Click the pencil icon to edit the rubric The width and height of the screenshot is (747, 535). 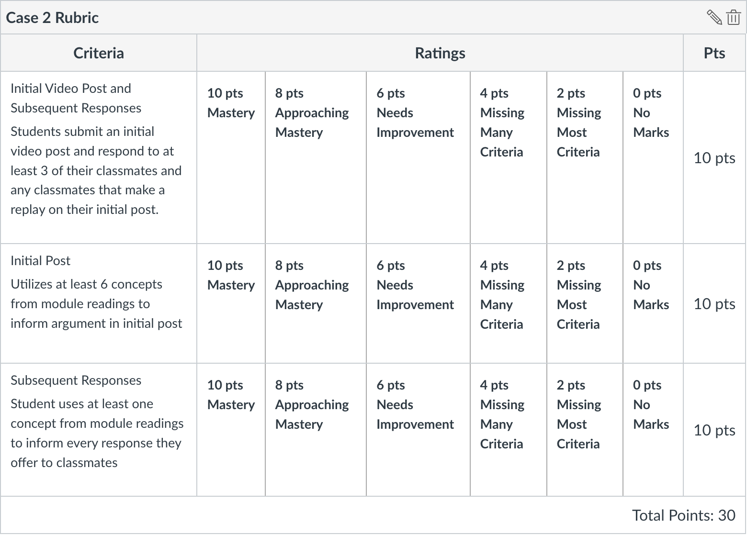(713, 17)
